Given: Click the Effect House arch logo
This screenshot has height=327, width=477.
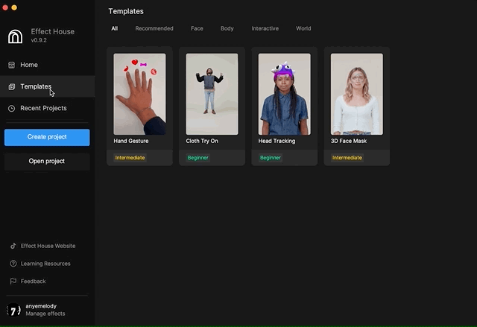Looking at the screenshot, I should coord(15,36).
